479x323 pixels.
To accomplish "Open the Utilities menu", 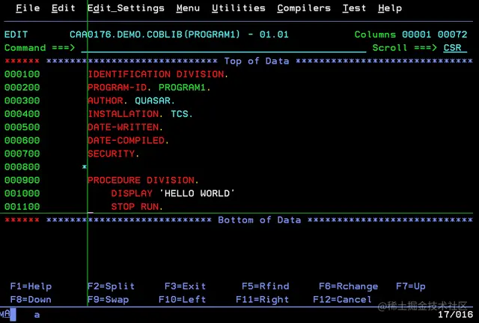I will coord(239,8).
